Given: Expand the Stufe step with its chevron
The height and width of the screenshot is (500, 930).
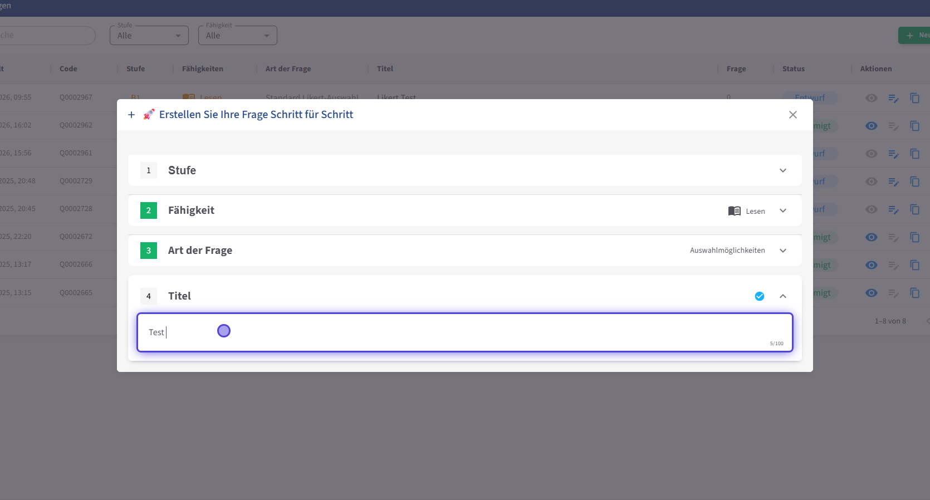Looking at the screenshot, I should coord(782,170).
